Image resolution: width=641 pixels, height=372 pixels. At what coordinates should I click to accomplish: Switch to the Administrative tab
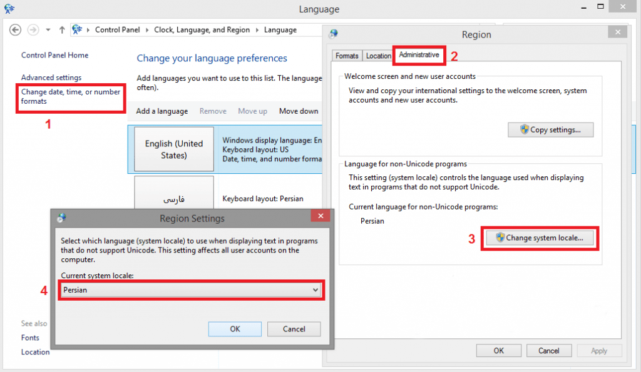click(x=419, y=55)
